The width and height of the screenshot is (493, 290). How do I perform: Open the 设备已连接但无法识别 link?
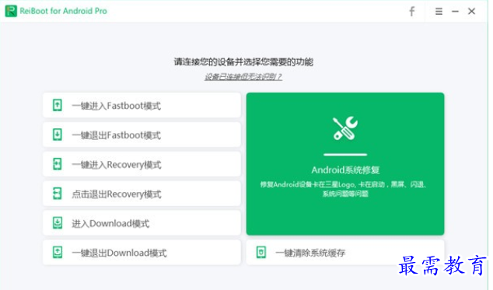243,77
